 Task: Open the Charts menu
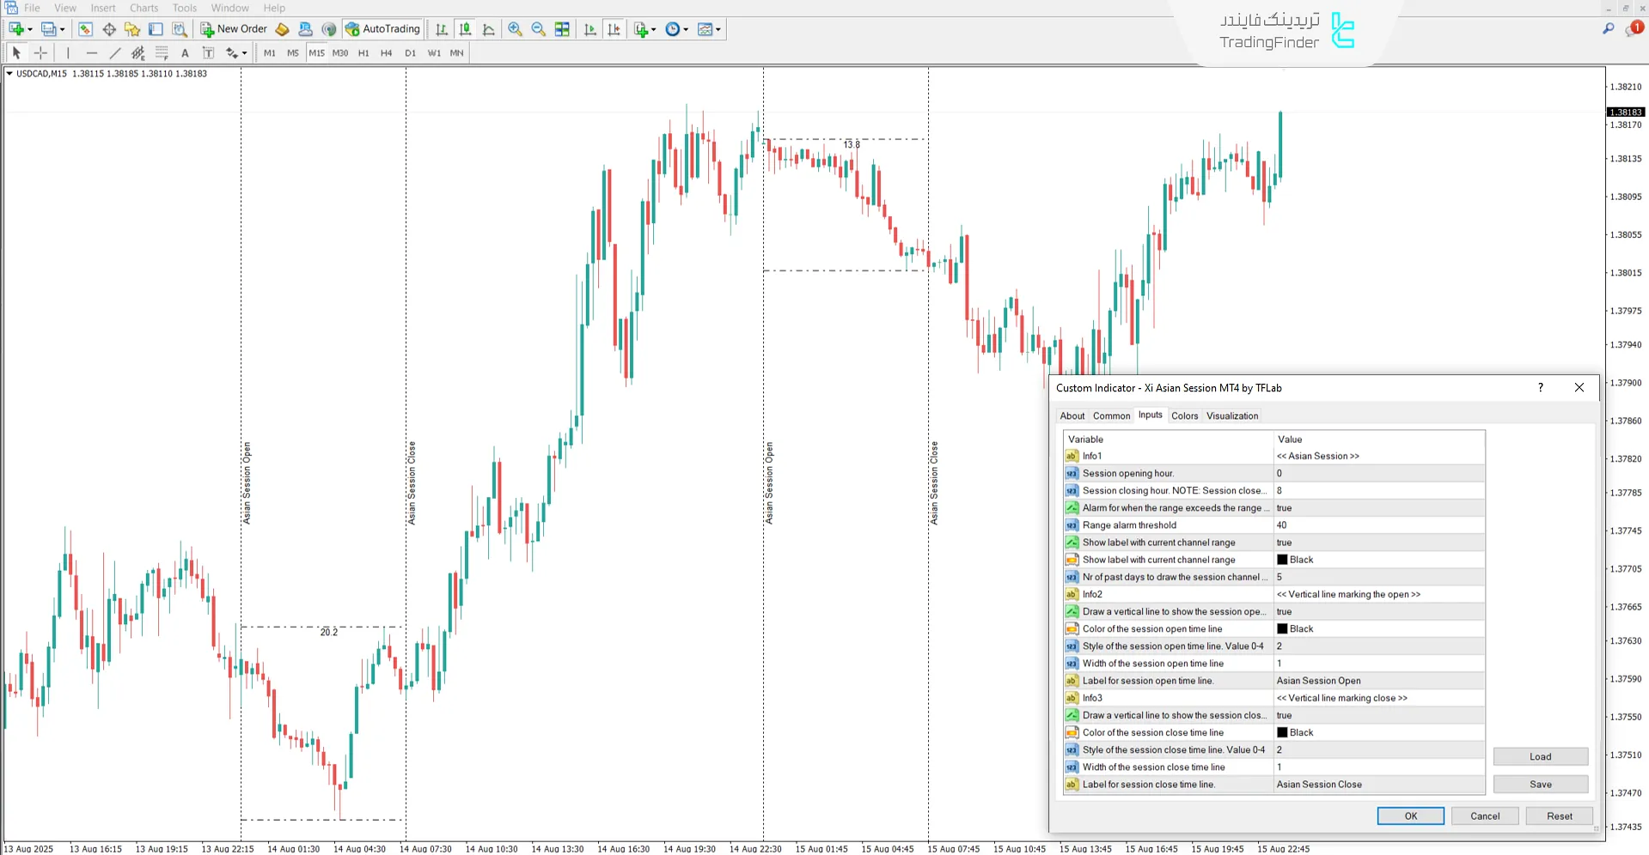tap(144, 8)
